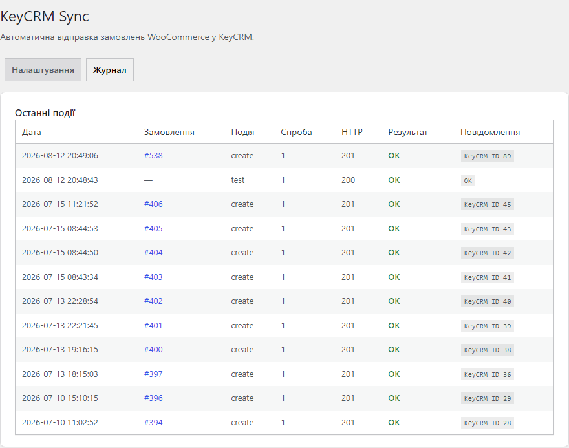
Task: Switch to the Налаштування tab
Action: 43,70
